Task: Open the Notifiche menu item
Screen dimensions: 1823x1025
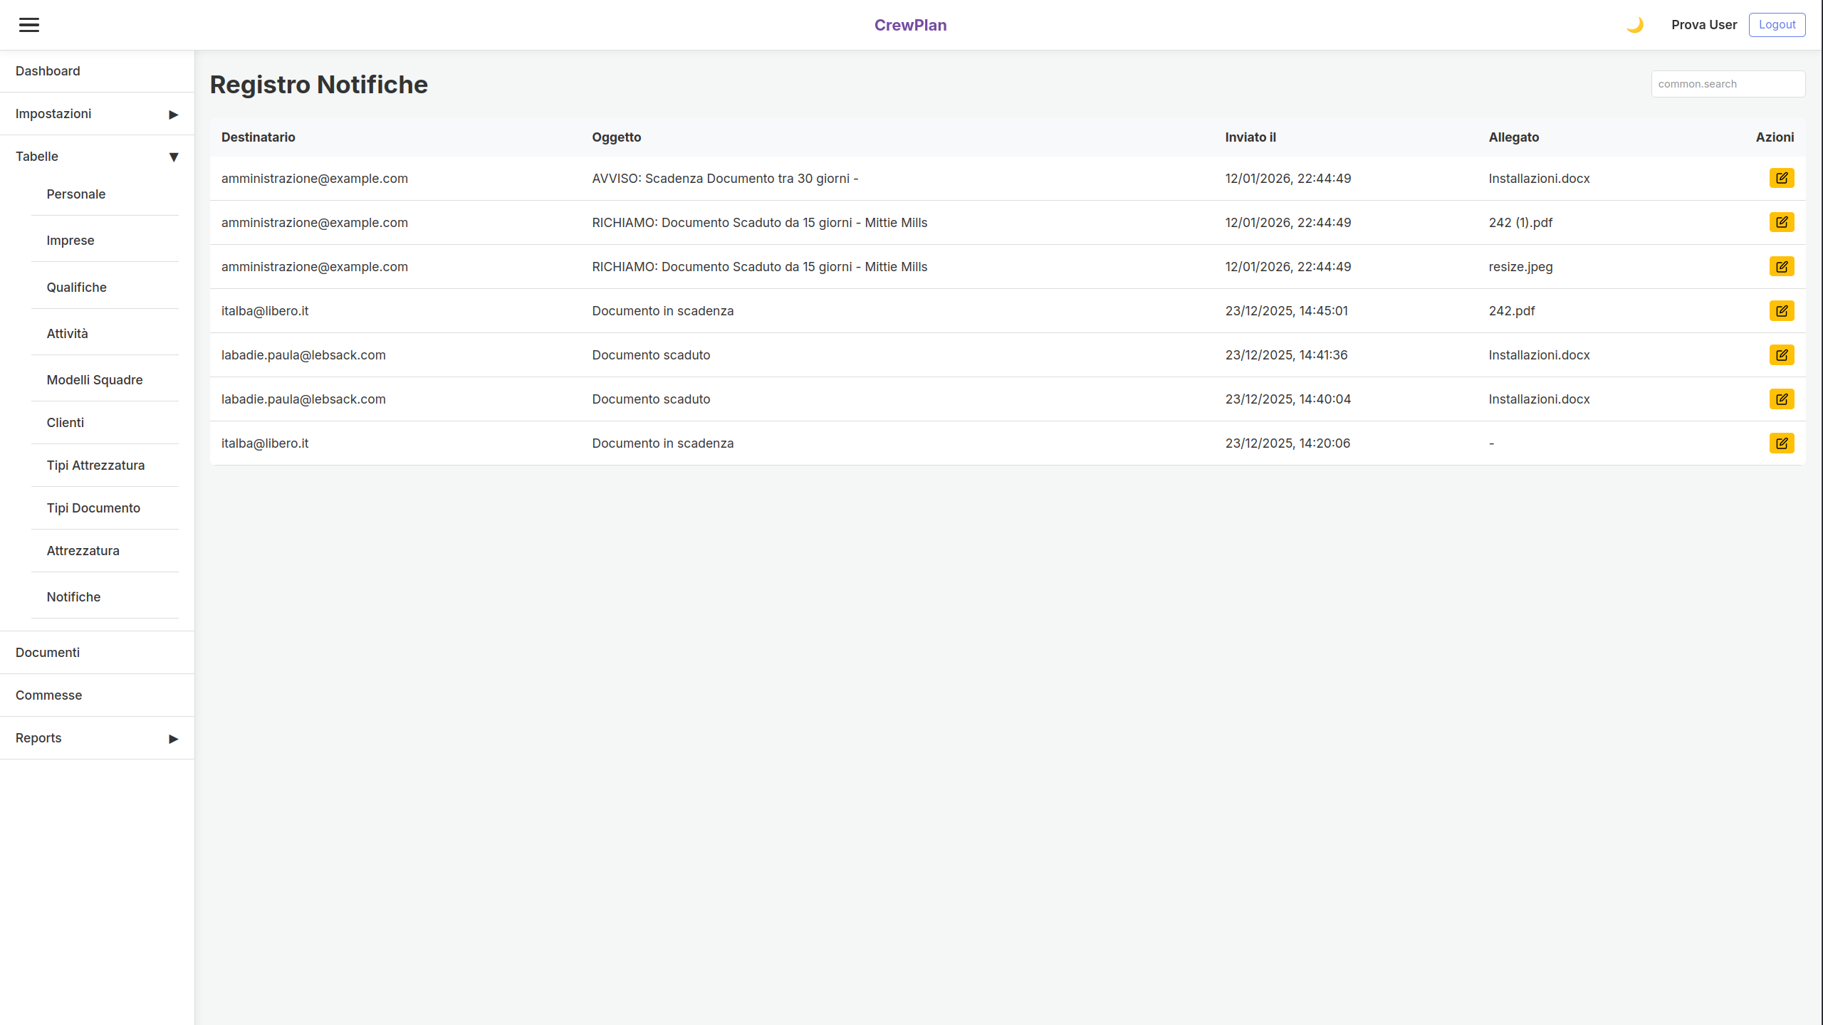Action: pos(73,597)
